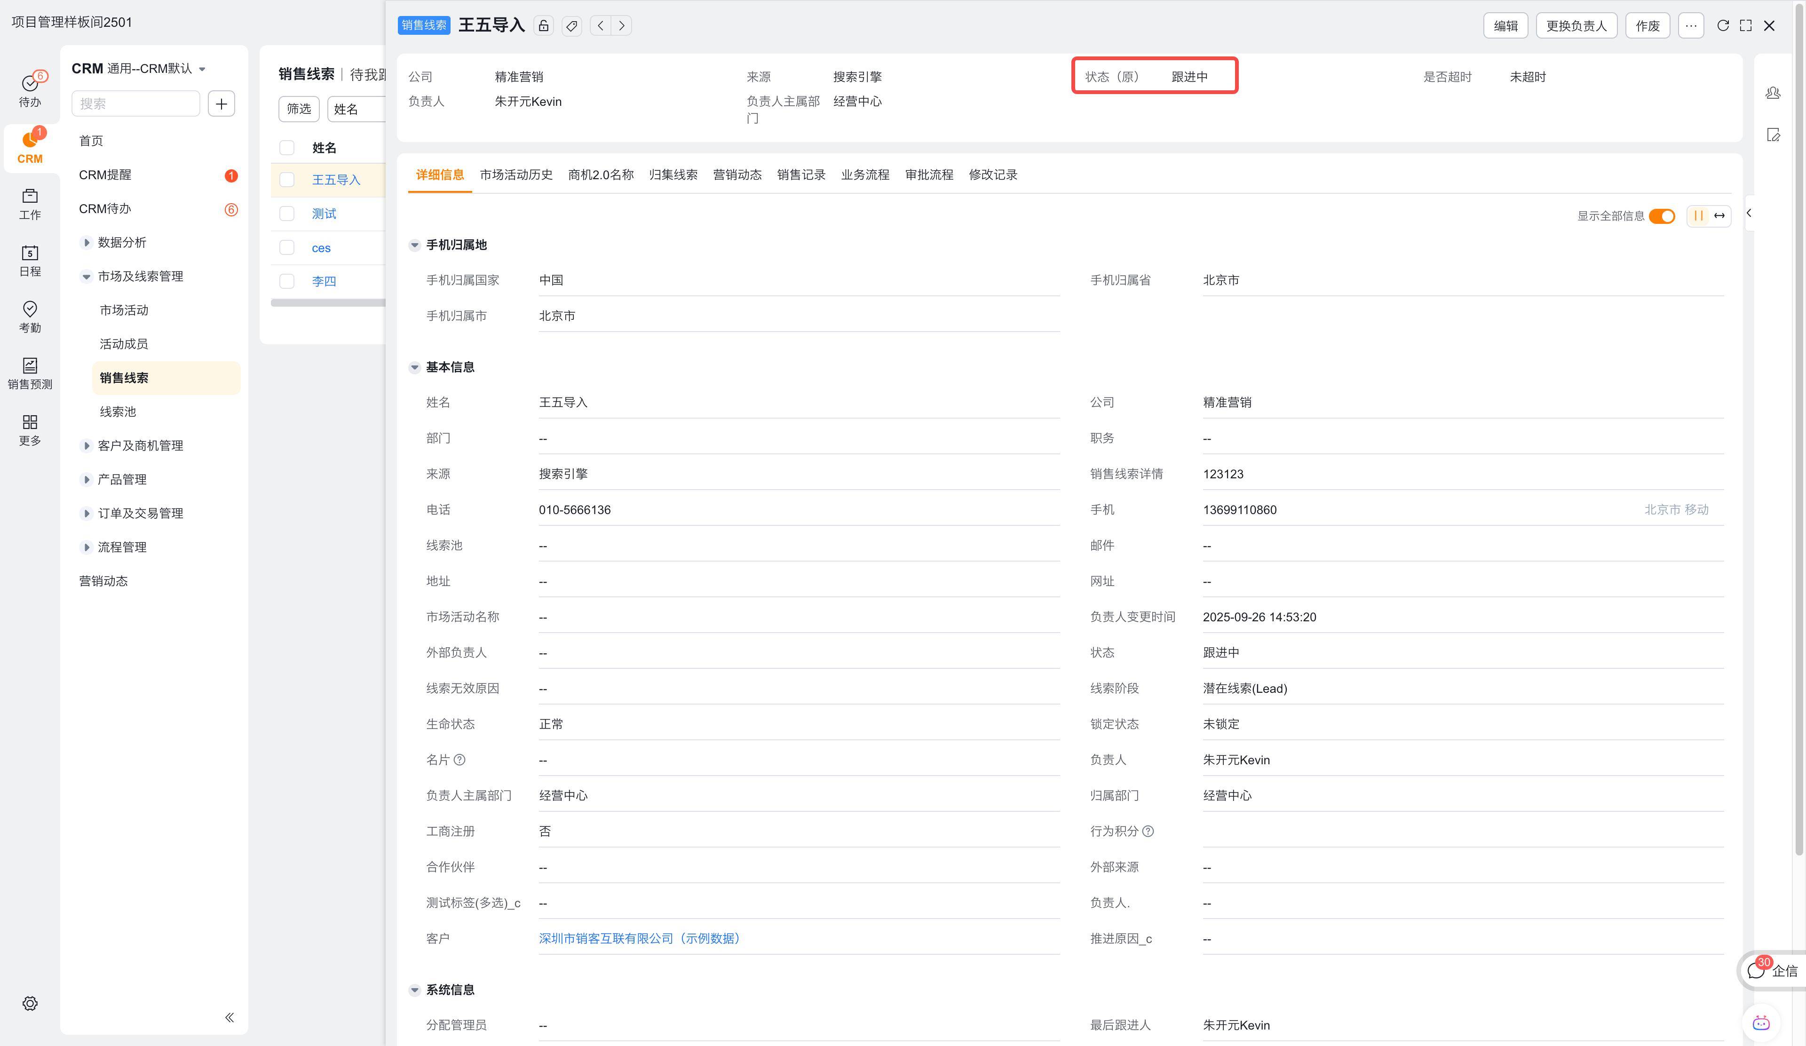Open 深圳市销客互联有限公司 customer link
Image resolution: width=1806 pixels, height=1046 pixels.
click(639, 939)
